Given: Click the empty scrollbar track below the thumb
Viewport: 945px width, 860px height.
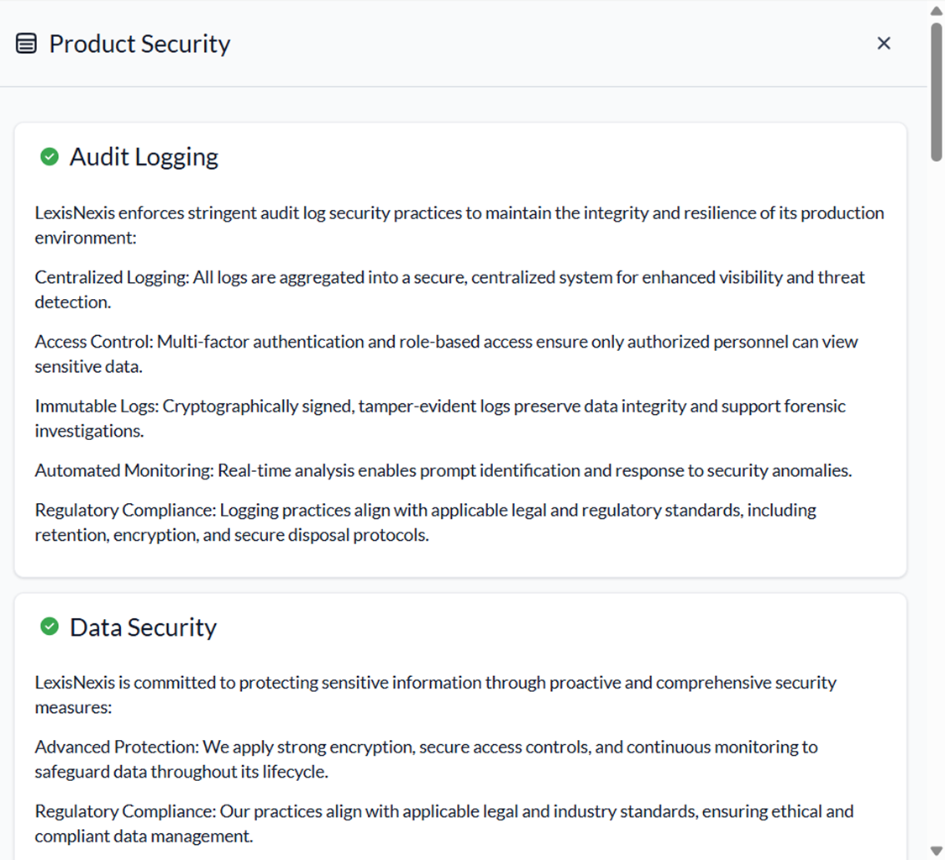Looking at the screenshot, I should click(x=937, y=504).
